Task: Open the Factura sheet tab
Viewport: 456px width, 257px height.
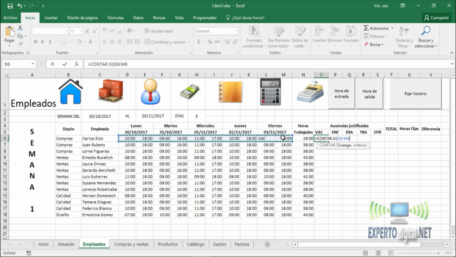Action: [242, 244]
